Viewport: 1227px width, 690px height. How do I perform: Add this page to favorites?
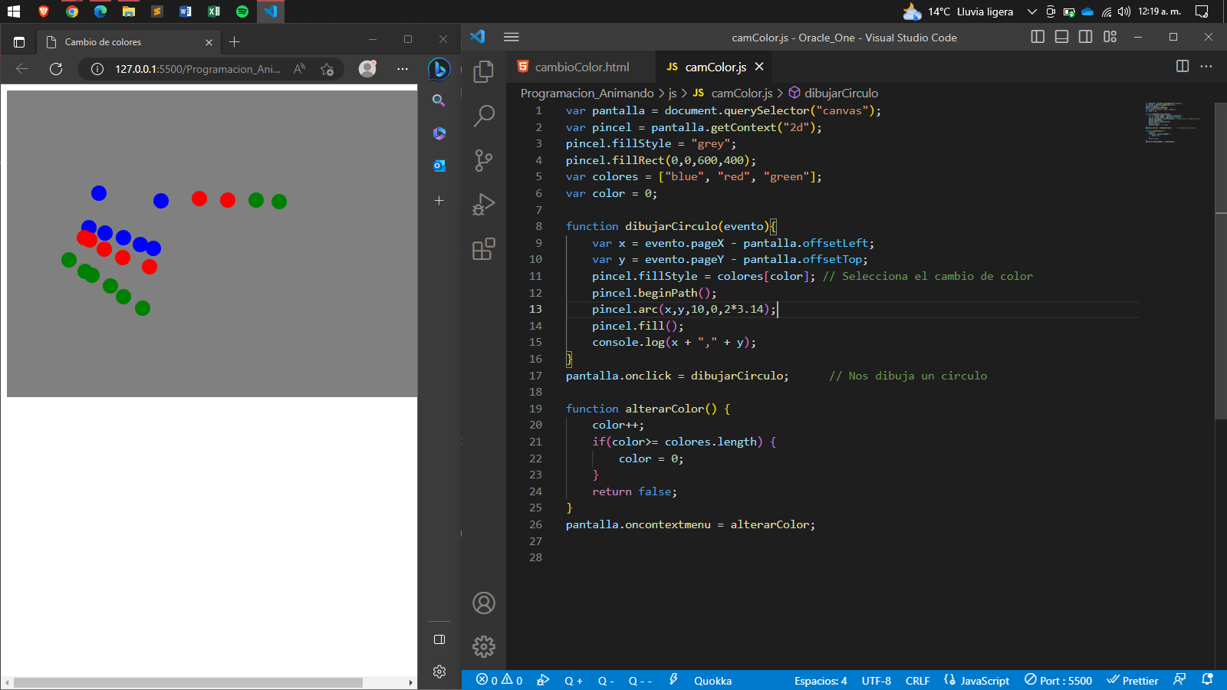327,69
